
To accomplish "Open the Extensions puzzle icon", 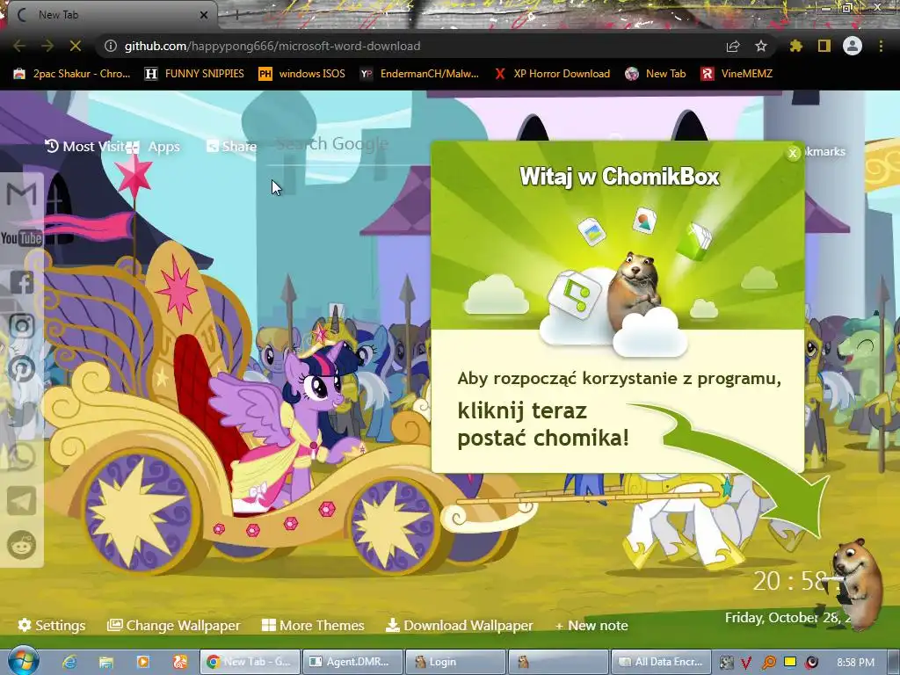I will pyautogui.click(x=796, y=46).
